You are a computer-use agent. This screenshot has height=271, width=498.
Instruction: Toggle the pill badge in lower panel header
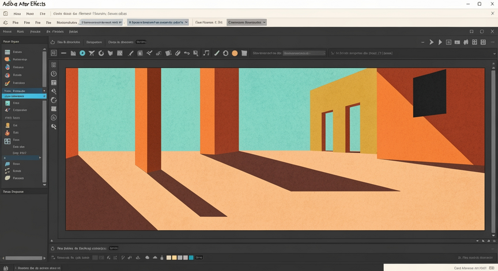click(x=114, y=248)
